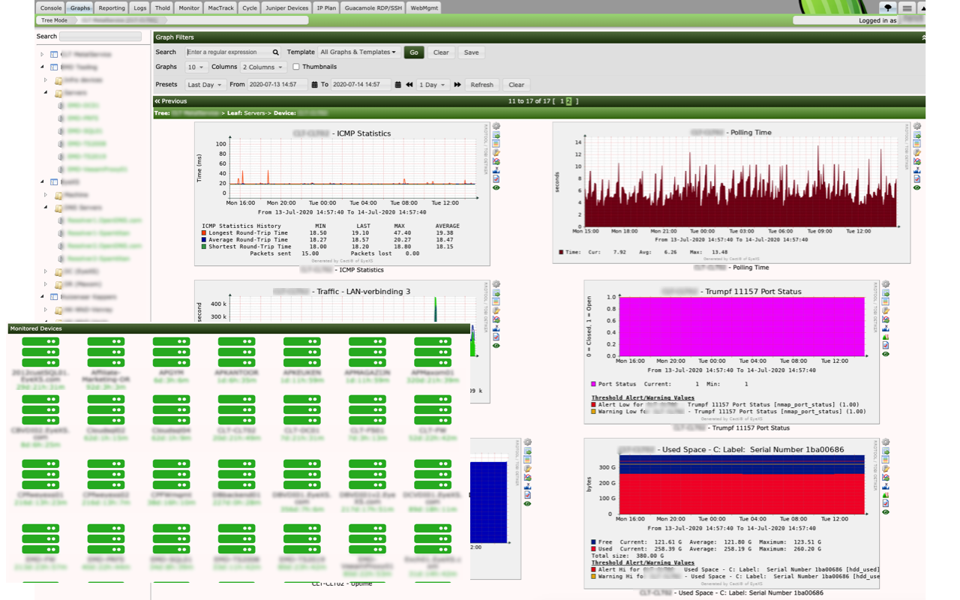The height and width of the screenshot is (600, 960).
Task: Open the realtime eye icon for the ICMP graph
Action: point(496,187)
